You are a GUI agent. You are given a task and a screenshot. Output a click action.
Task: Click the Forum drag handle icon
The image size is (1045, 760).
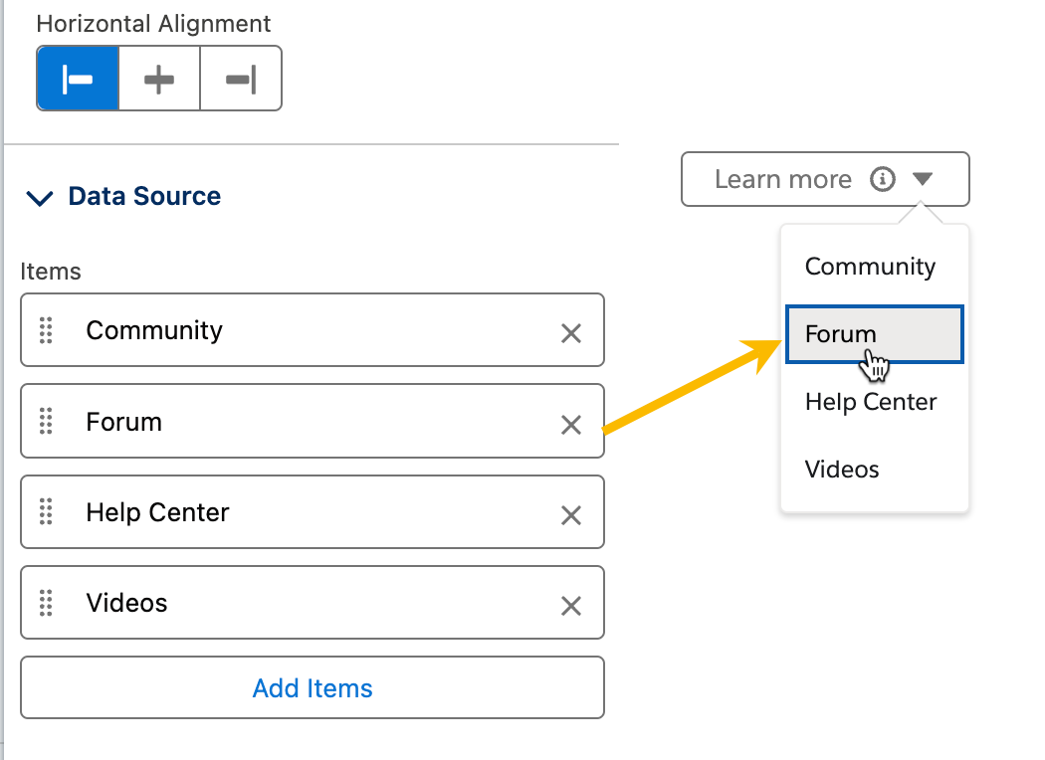coord(46,422)
